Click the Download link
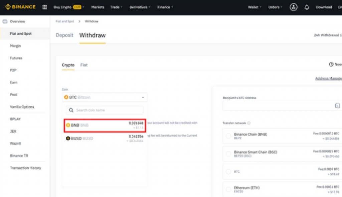342x197 pixels. 324,7
